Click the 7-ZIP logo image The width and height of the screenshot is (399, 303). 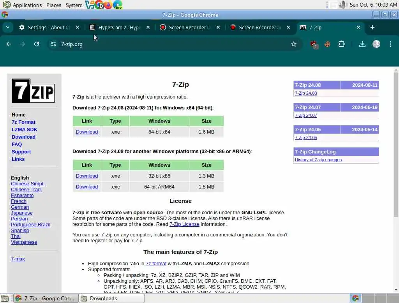[33, 91]
